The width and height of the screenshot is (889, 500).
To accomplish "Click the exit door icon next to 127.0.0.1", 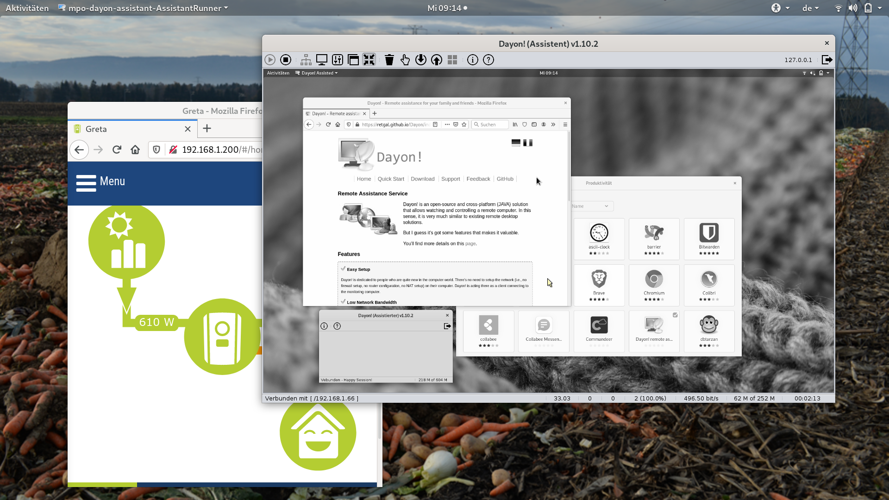I will [x=827, y=60].
